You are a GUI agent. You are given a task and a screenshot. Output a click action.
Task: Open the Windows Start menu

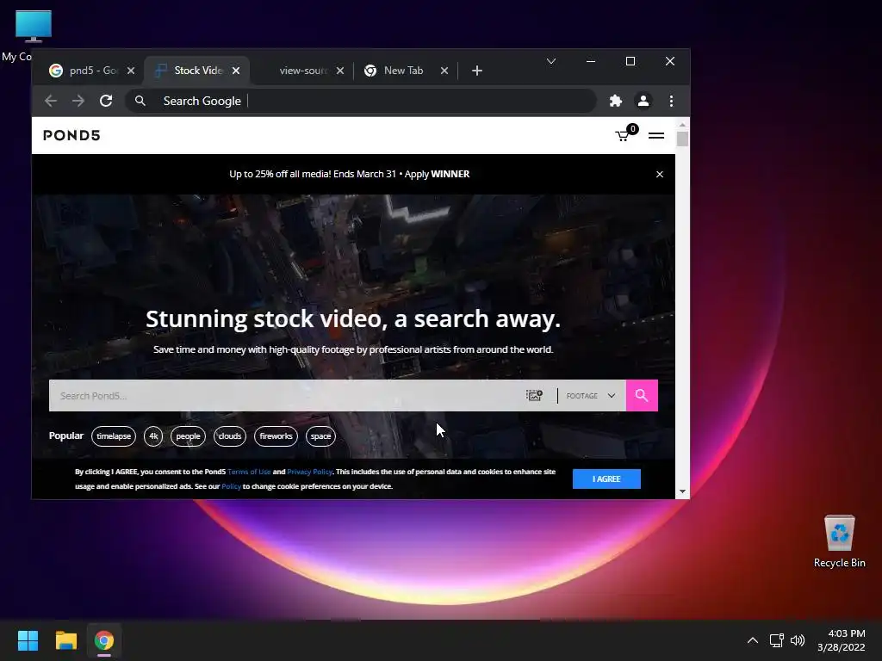coord(28,640)
